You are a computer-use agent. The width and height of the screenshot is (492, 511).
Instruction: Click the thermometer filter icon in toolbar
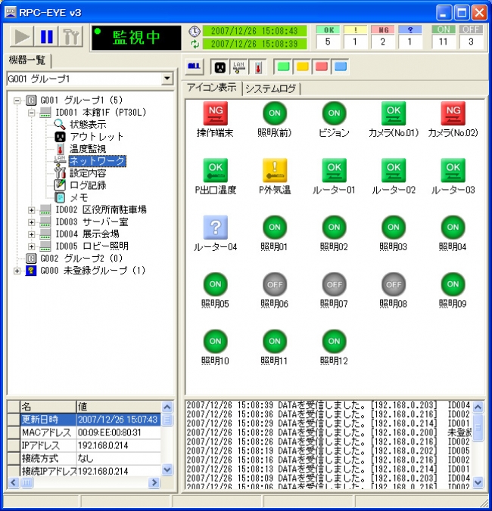tap(257, 67)
